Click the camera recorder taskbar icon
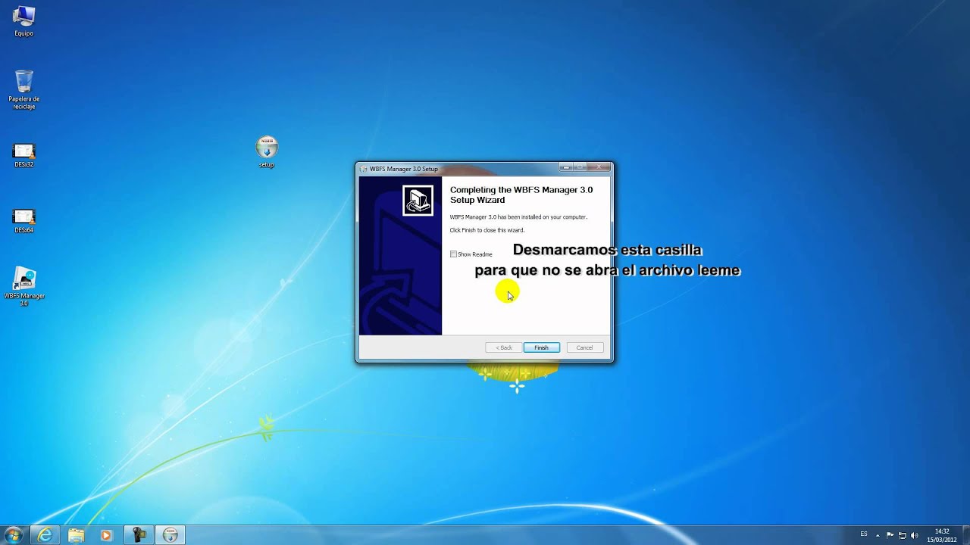970x545 pixels. click(x=139, y=535)
